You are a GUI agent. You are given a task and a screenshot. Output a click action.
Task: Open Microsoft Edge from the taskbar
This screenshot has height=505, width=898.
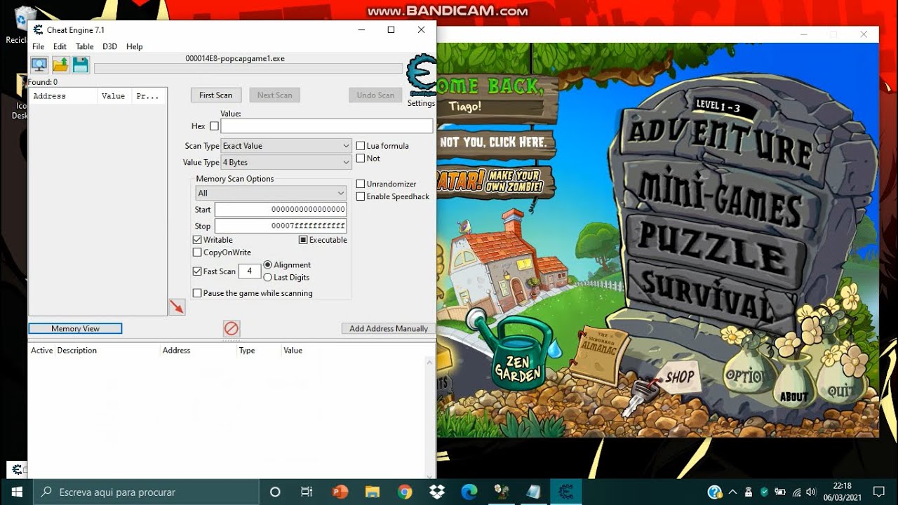[469, 492]
